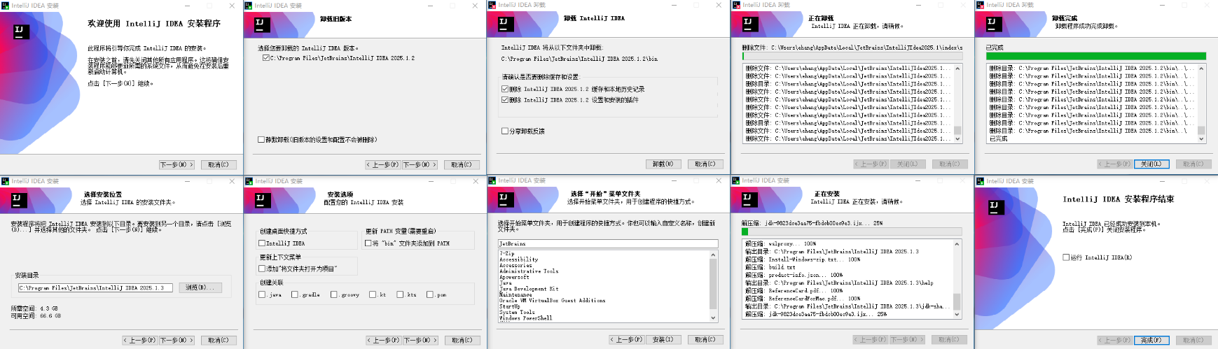Click 下一步(N) in the 选择安装位置 window
Viewport: 1218px width, 349px height.
(177, 340)
